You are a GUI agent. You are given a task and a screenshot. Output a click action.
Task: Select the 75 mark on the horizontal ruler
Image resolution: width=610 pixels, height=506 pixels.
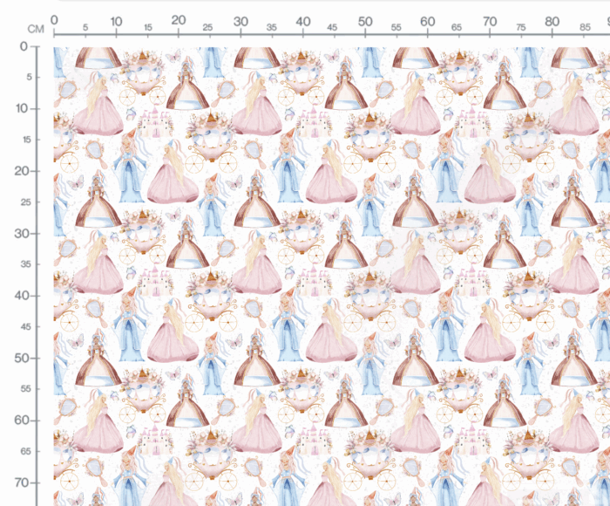coord(521,27)
